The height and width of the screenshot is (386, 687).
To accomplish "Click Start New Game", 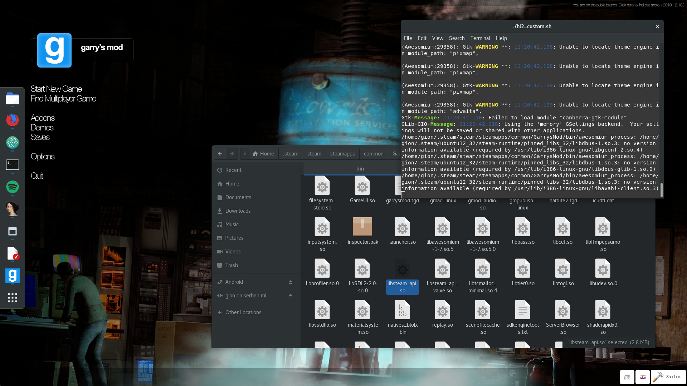I will 56,89.
